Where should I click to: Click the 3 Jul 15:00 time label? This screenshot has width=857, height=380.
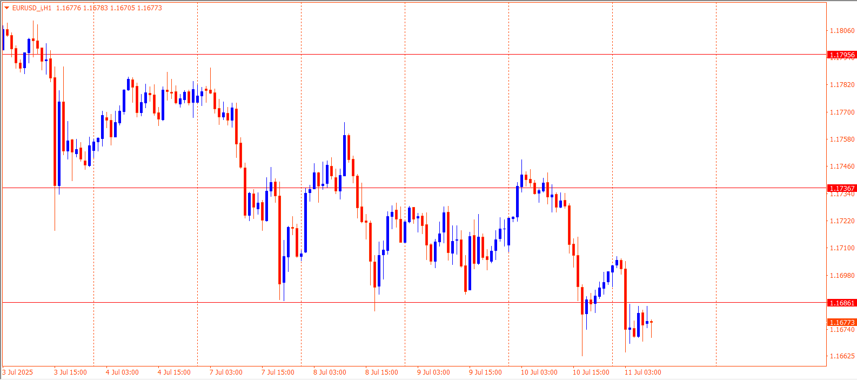[70, 372]
